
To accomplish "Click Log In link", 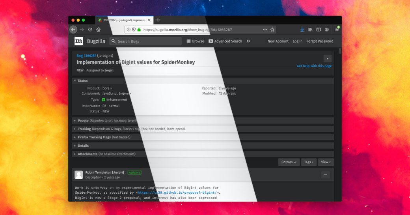I will click(x=297, y=41).
